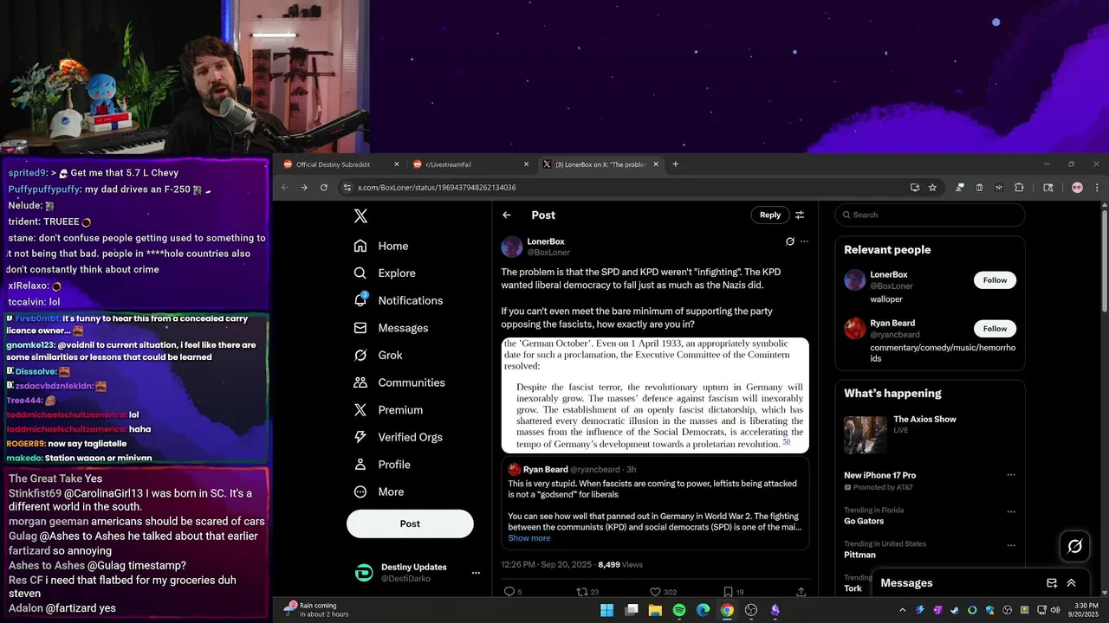
Task: Expand the Messages drawer
Action: 1072,583
